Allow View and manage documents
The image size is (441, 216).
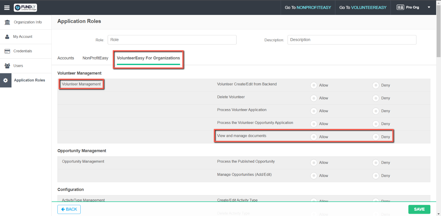314,137
